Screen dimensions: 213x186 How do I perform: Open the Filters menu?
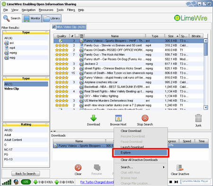pyautogui.click(x=71, y=10)
